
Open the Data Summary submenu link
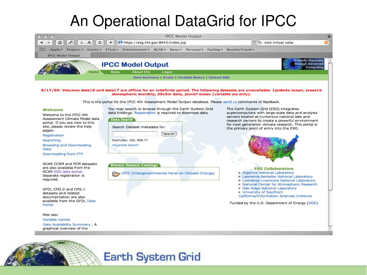point(146,77)
